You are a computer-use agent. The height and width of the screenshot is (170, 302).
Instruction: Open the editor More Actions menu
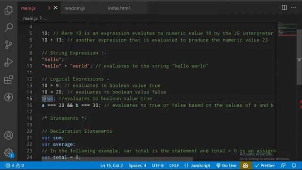click(x=294, y=8)
